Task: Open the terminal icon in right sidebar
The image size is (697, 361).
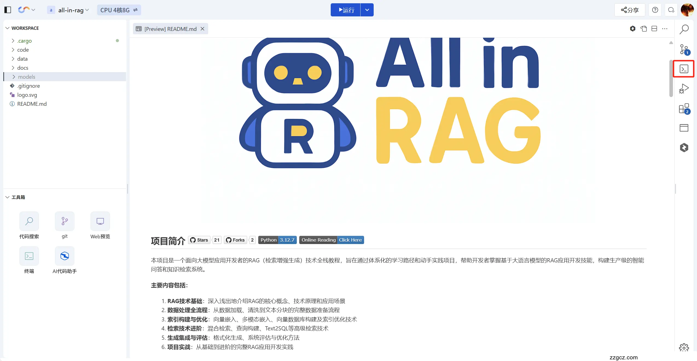Action: pyautogui.click(x=684, y=69)
